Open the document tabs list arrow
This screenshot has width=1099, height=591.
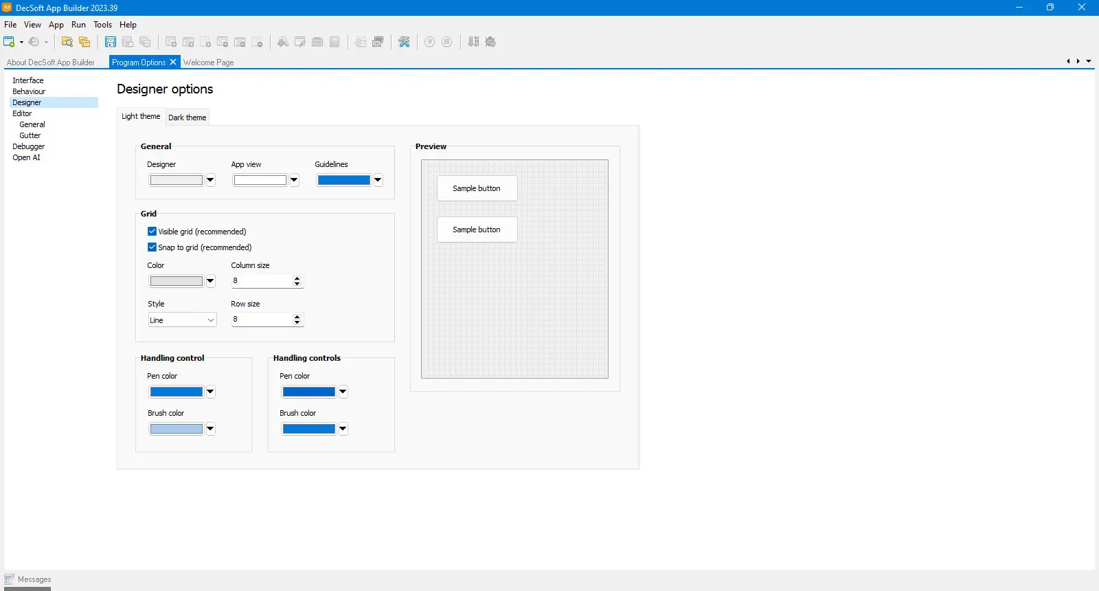point(1089,61)
